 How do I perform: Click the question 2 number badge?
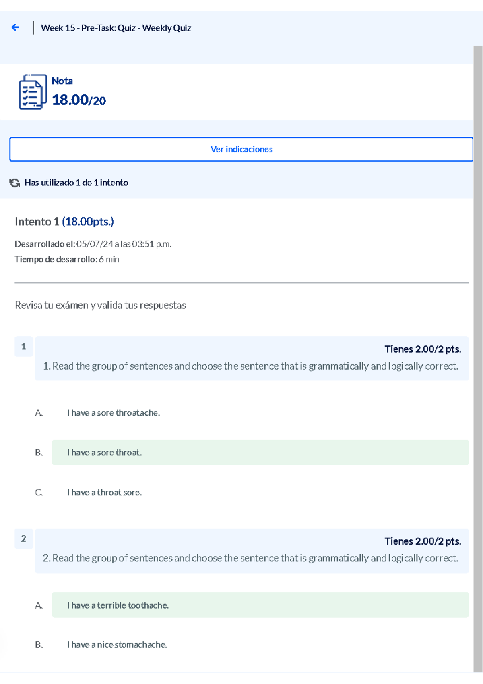tap(24, 538)
